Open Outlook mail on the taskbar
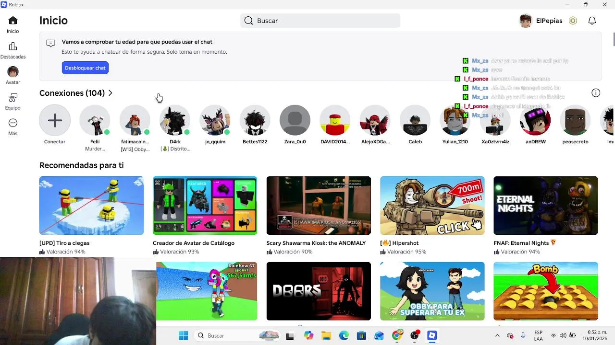 379,335
